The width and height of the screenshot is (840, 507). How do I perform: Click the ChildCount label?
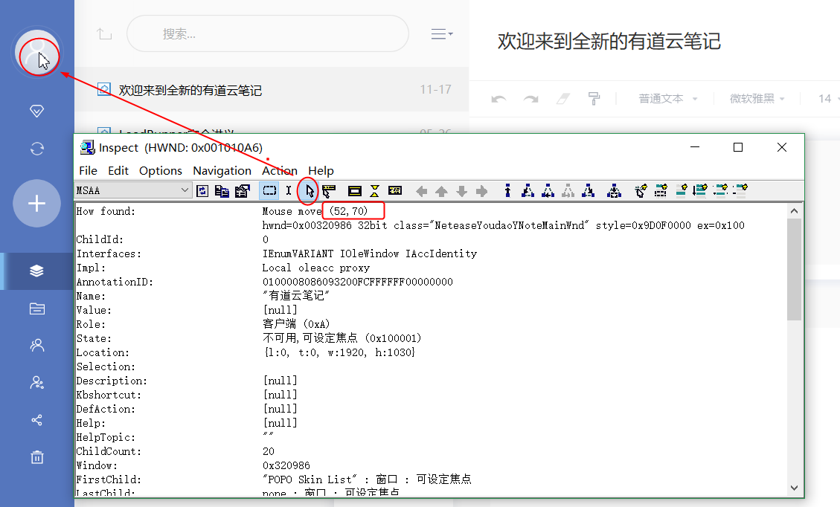[109, 451]
